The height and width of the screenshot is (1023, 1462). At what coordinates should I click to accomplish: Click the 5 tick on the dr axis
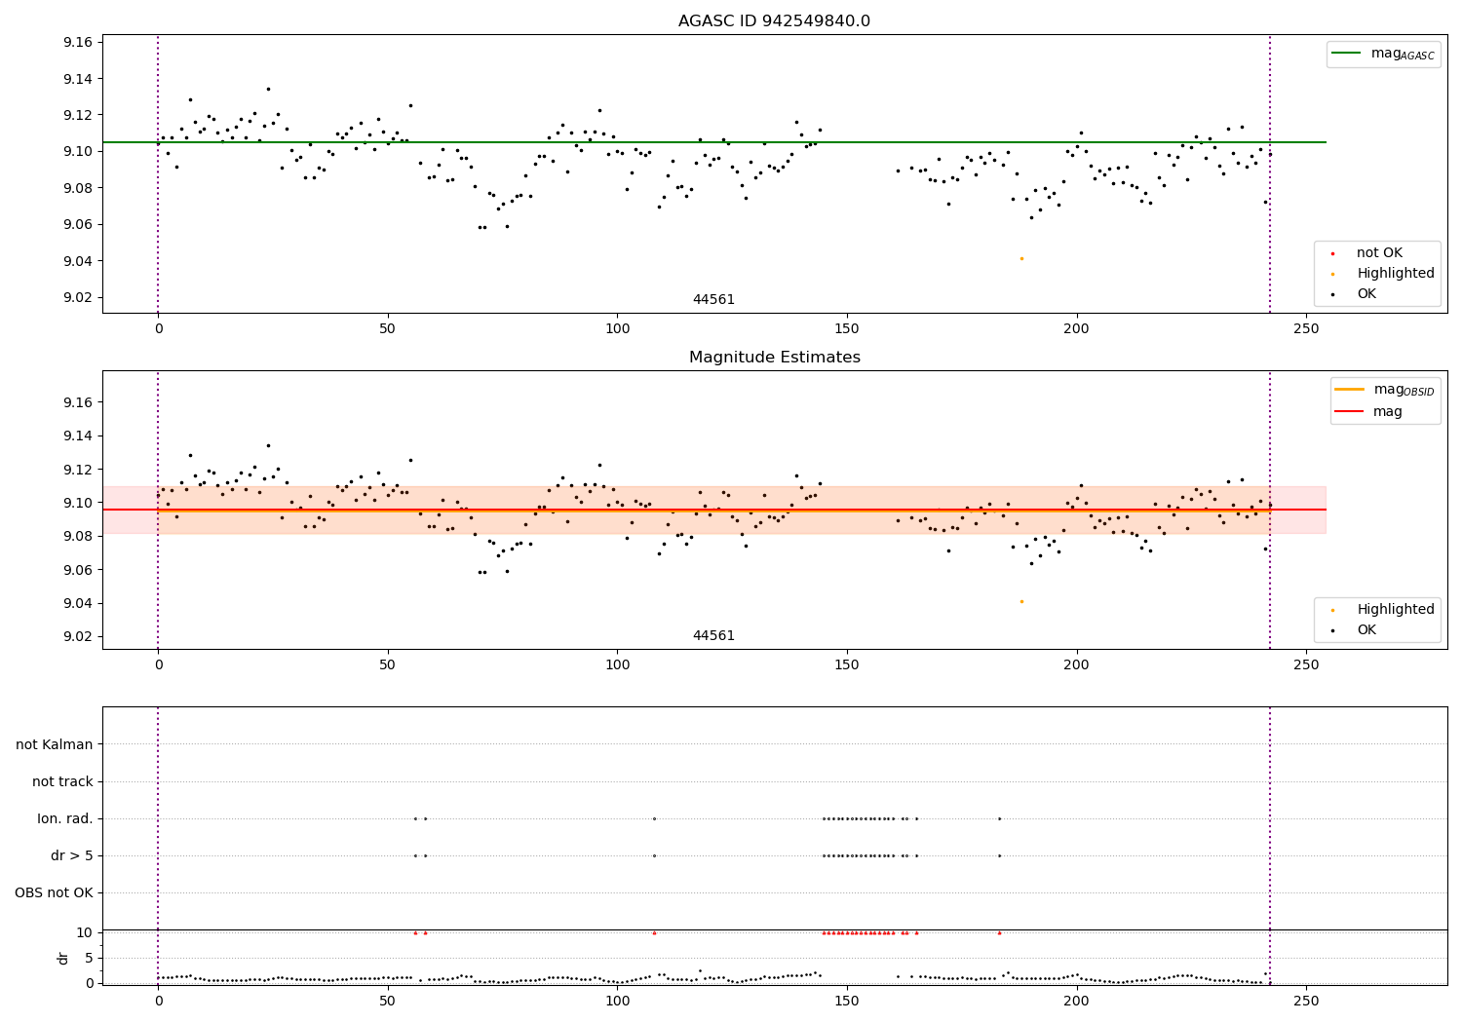click(x=90, y=959)
